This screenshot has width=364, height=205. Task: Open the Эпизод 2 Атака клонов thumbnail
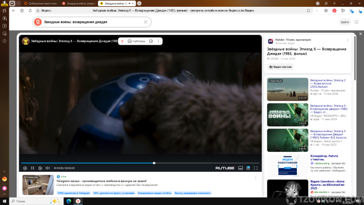click(x=288, y=89)
